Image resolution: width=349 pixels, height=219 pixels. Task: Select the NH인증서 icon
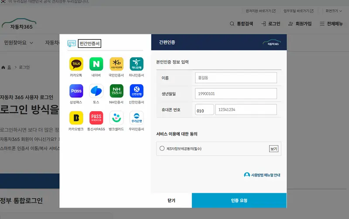click(116, 91)
